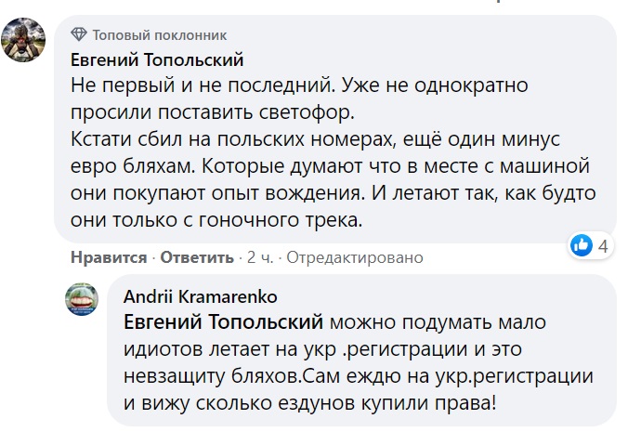Screen dimensions: 641x432
Task: Open the '2 ч.' comment timestamp
Action: [257, 256]
